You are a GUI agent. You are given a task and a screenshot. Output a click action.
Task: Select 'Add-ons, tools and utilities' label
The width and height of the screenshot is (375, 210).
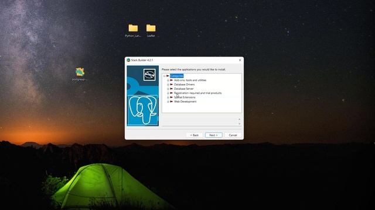190,80
